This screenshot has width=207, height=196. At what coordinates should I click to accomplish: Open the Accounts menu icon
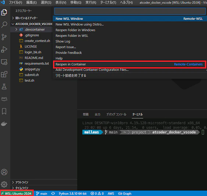click(4, 172)
